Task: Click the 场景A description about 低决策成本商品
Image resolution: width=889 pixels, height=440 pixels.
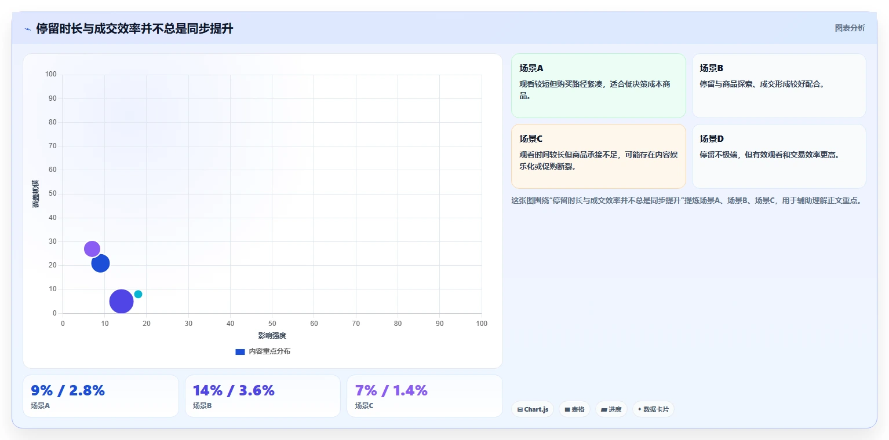Action: tap(595, 90)
